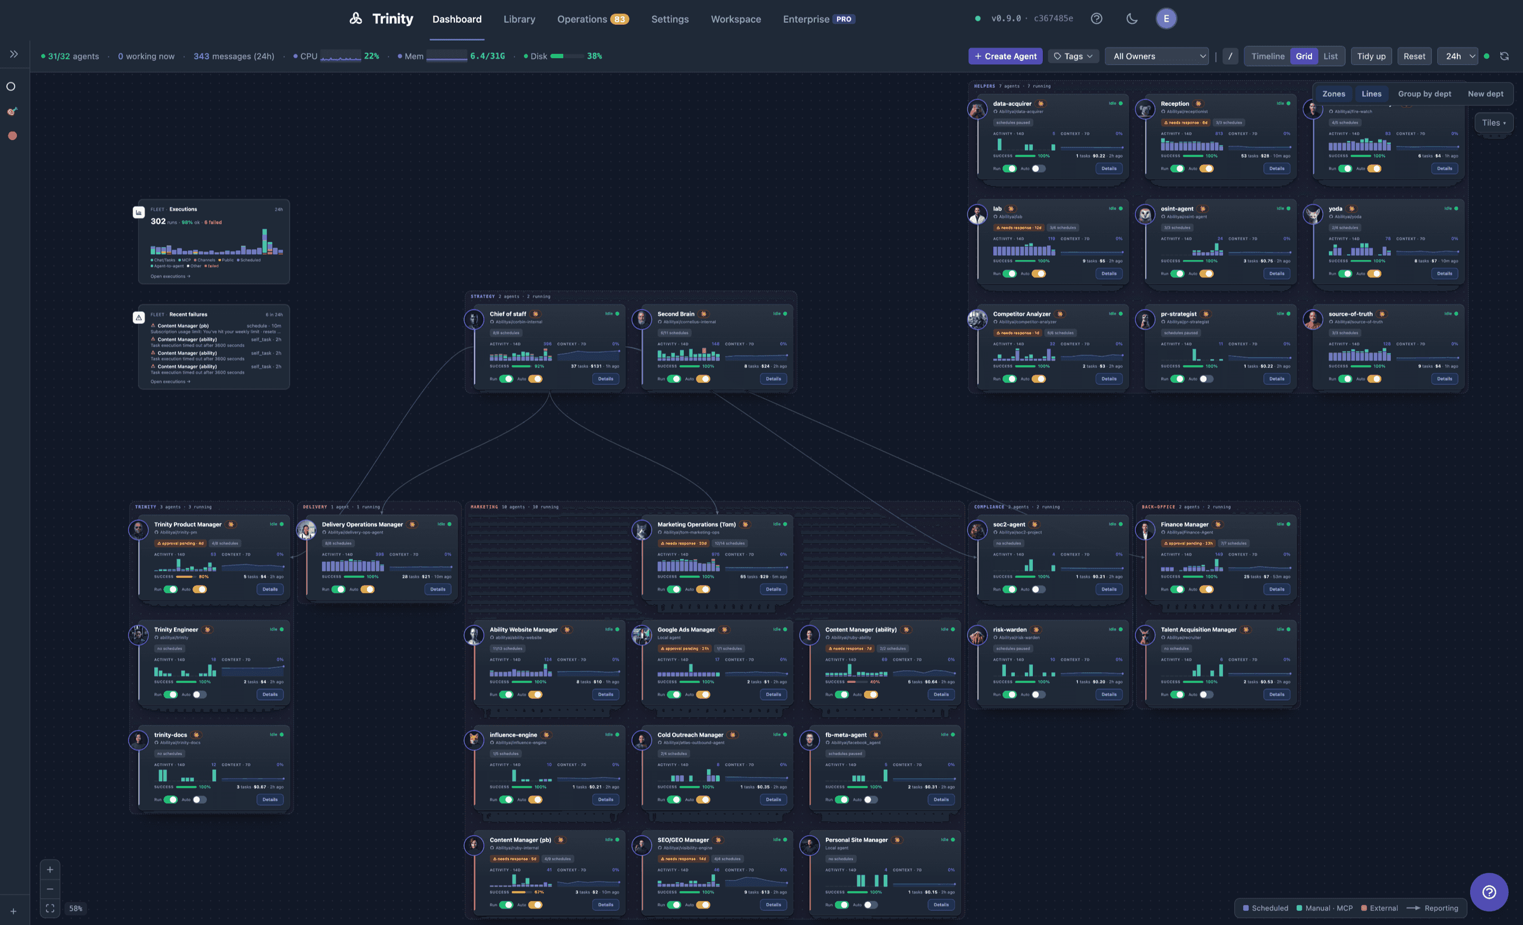Open the Library tab
The height and width of the screenshot is (925, 1523).
point(519,19)
